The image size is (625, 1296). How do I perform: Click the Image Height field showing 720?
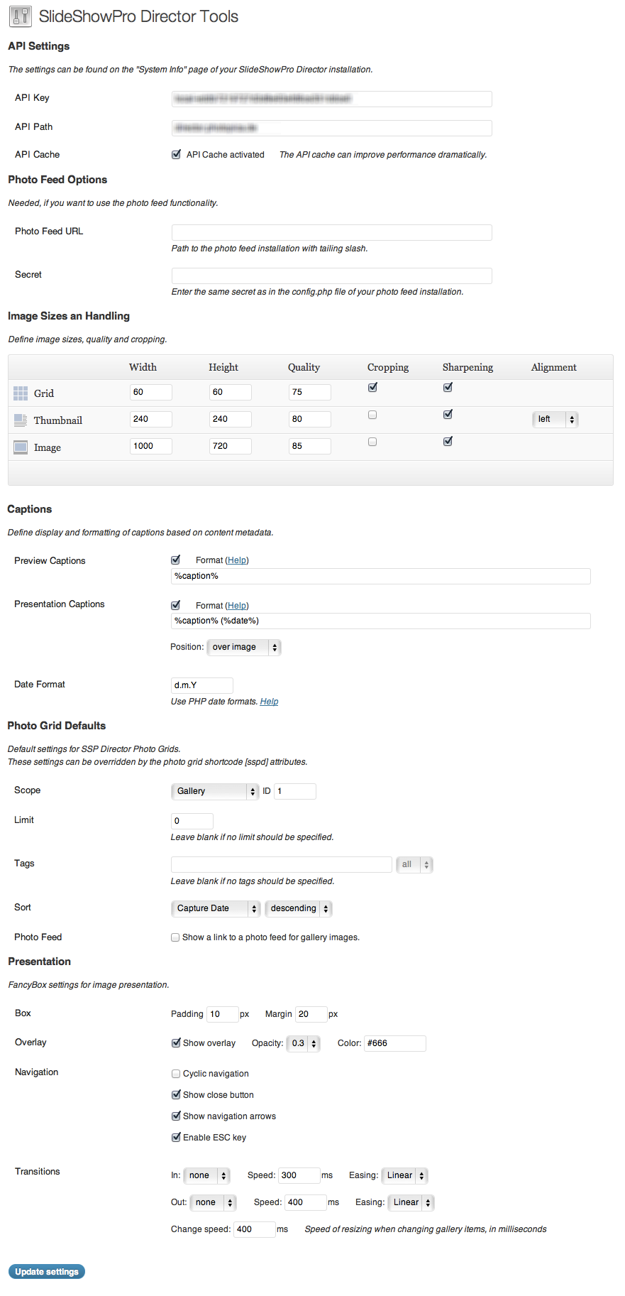[231, 446]
